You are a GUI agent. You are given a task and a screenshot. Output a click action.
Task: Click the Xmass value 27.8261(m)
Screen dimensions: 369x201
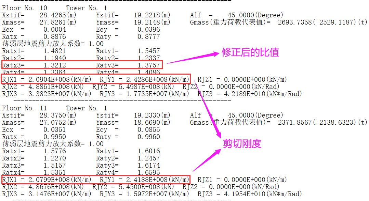click(x=58, y=22)
